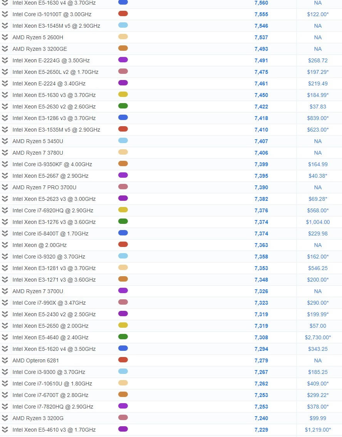
Task: Open the Intel Xeon E3-1276 v3 link
Action: [54, 222]
